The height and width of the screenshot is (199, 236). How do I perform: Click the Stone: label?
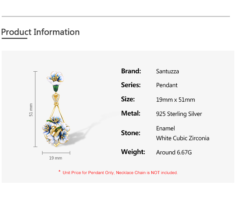click(x=131, y=133)
